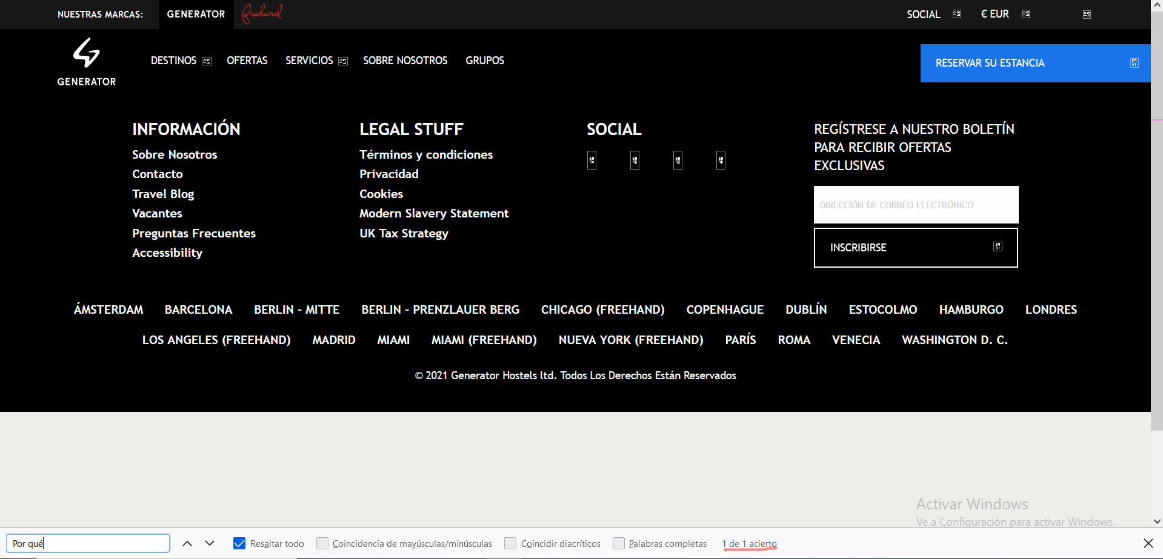This screenshot has height=559, width=1163.
Task: Click the second social icon under SOCIAL heading
Action: 635,160
